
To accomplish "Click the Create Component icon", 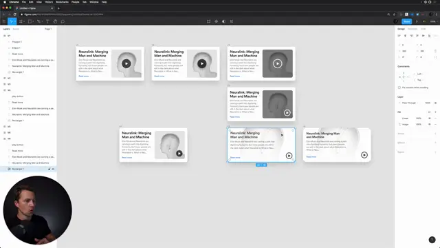I will pyautogui.click(x=216, y=21).
